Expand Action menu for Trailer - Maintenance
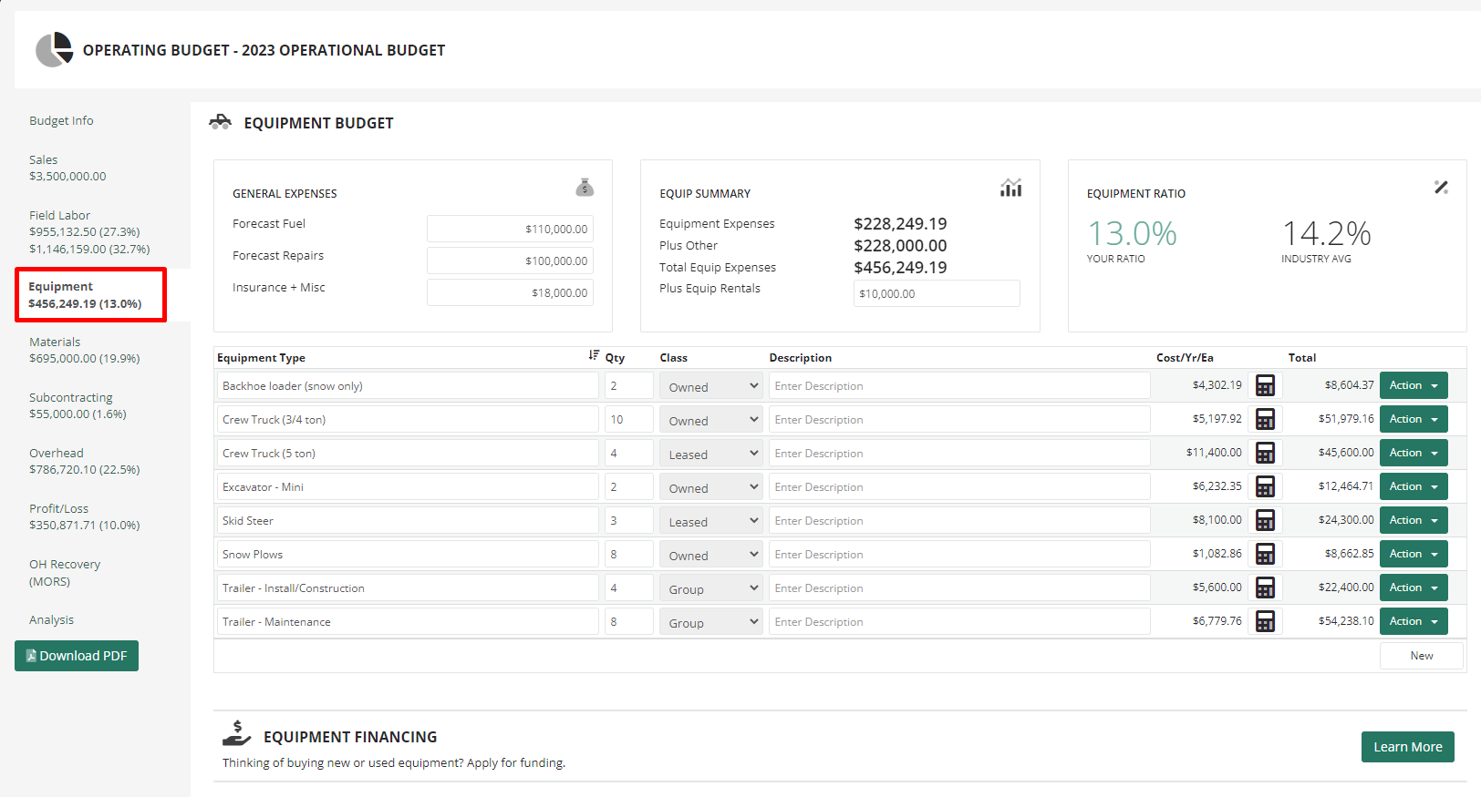Viewport: 1481px width, 797px height. pyautogui.click(x=1414, y=621)
